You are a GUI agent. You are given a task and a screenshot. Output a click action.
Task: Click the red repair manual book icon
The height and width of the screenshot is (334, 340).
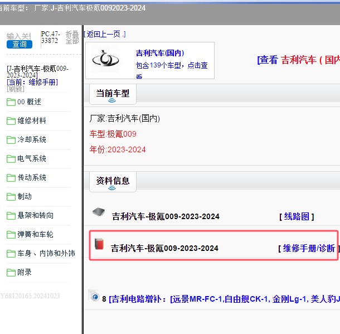pos(99,244)
